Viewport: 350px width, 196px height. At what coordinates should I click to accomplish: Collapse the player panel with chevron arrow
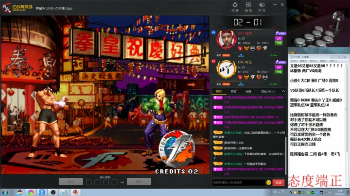(x=283, y=91)
